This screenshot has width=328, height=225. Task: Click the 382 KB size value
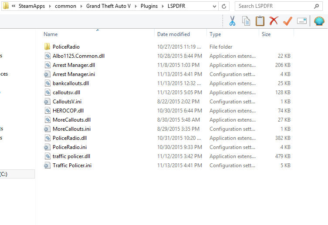[x=283, y=138]
